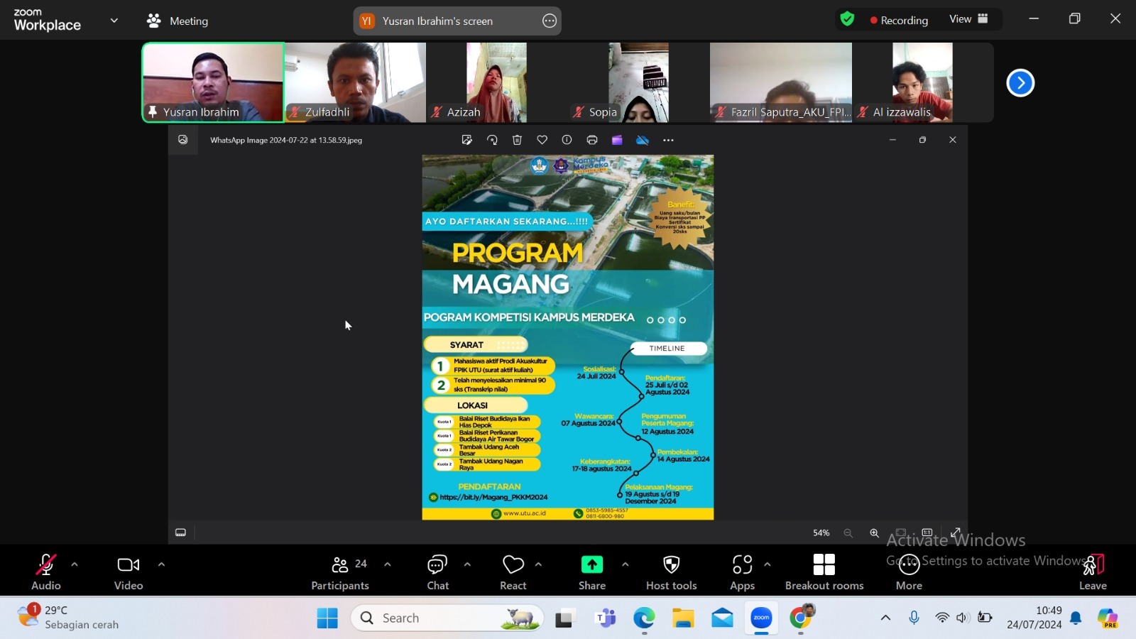Image resolution: width=1136 pixels, height=639 pixels.
Task: Open Clipchamp video editor icon in Photos
Action: tap(617, 140)
